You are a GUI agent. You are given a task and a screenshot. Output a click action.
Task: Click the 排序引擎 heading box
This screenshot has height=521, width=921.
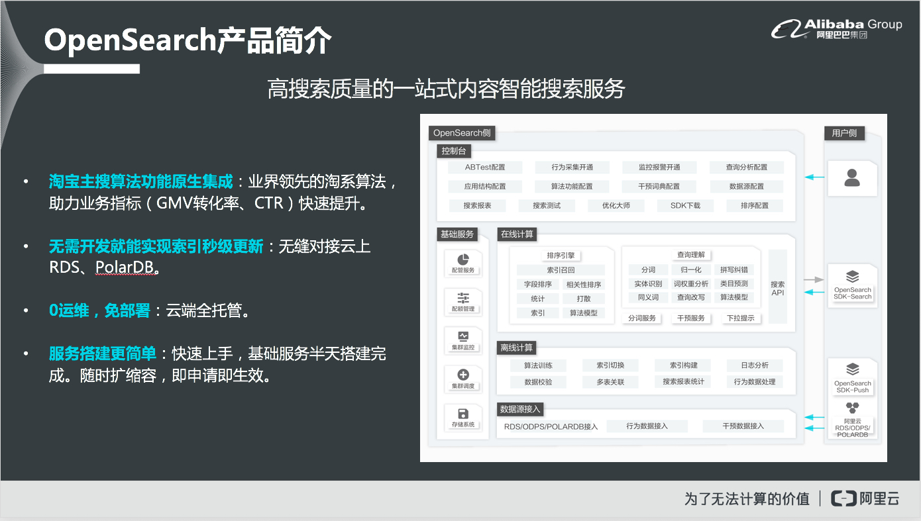tap(561, 256)
